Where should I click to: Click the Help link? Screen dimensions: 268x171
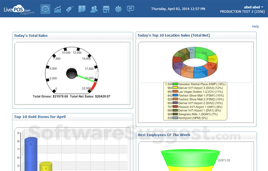[x=255, y=27]
